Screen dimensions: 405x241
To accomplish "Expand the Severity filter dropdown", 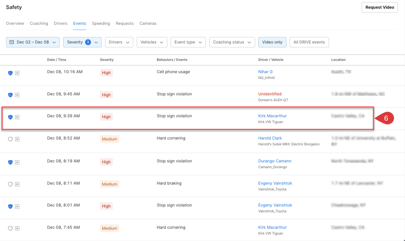I will click(82, 42).
